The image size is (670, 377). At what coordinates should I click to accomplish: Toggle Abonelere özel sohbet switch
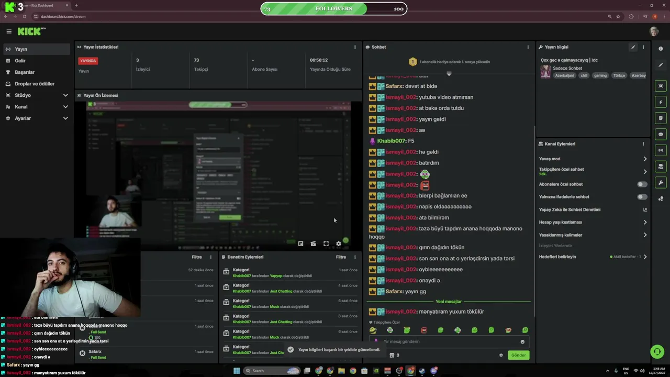642,184
